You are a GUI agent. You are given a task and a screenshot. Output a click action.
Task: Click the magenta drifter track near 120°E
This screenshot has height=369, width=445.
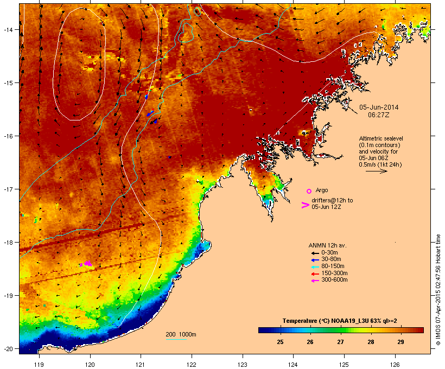[x=86, y=264]
